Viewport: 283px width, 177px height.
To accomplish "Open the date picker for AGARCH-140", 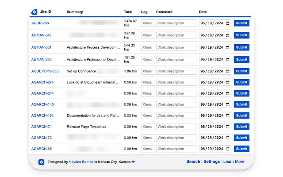I will point(228,104).
